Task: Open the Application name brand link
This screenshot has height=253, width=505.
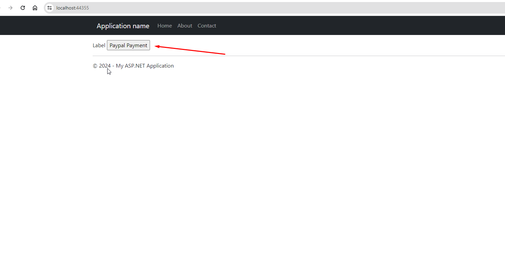Action: (123, 26)
